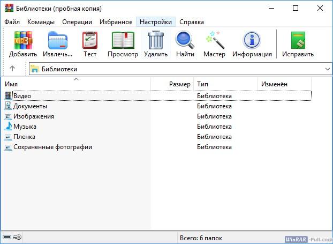Select the Изображения row name
333x244 pixels.
[x=34, y=116]
